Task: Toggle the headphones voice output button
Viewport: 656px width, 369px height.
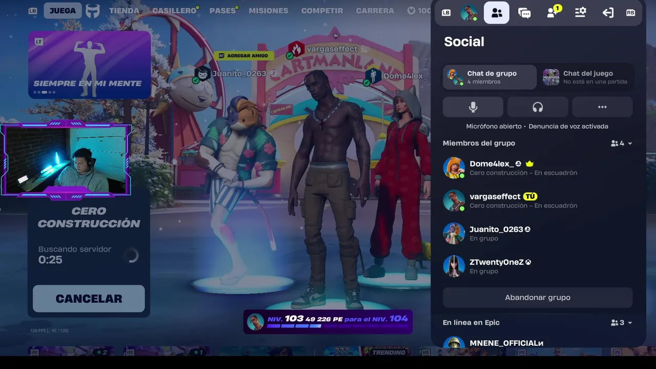Action: pos(538,107)
